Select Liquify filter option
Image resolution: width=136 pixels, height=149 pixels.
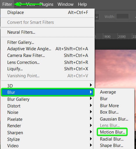[x=47, y=69]
